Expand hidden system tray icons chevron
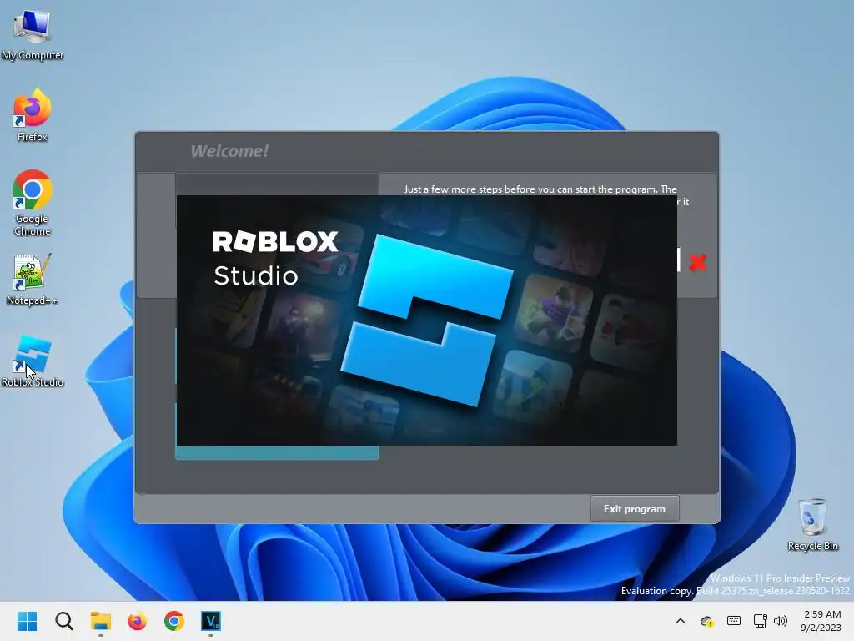 point(681,621)
